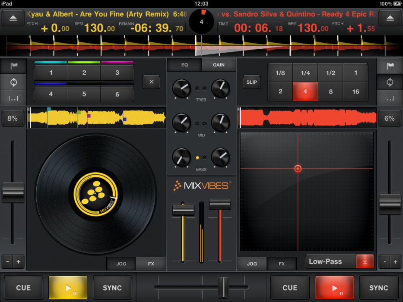Screen dimensions: 403x302
Task: Tap the right BASS knob
Action: (221, 157)
